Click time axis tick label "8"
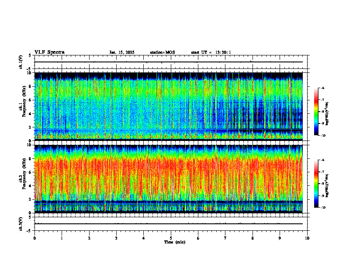This screenshot has width=346, height=267. coord(253,238)
